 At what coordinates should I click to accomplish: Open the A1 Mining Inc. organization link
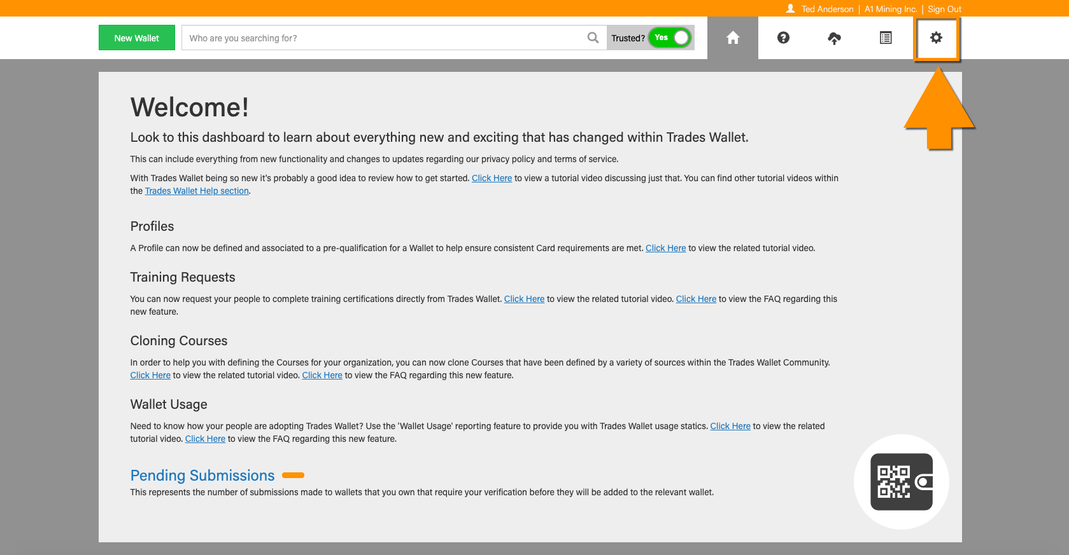point(890,9)
